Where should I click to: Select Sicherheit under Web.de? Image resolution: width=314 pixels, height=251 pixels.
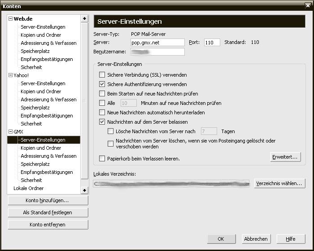pos(31,67)
